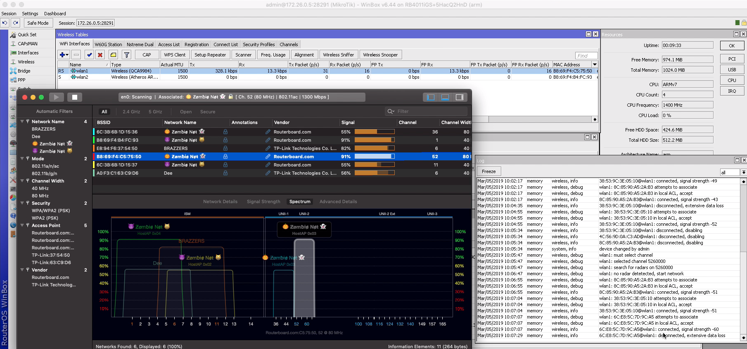
Task: Open the Freq. Usage tool
Action: [273, 55]
